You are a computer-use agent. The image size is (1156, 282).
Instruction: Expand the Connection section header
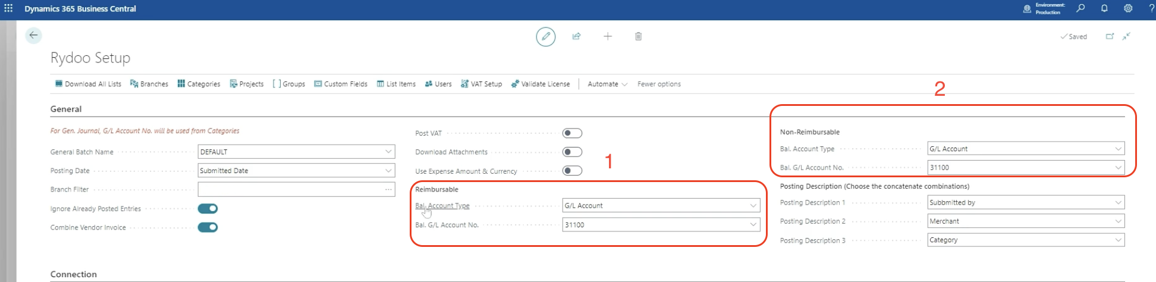click(74, 274)
